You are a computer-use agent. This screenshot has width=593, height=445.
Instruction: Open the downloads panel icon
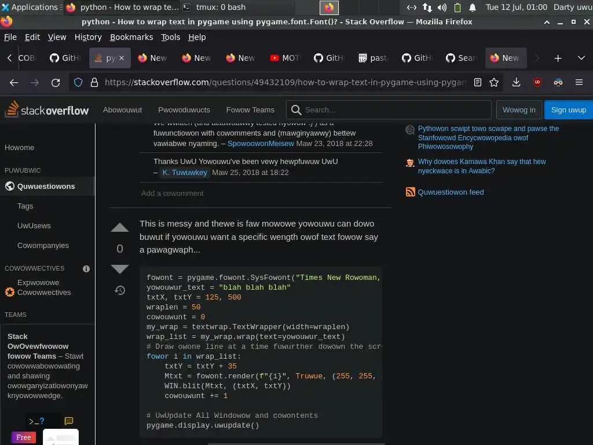tap(516, 82)
